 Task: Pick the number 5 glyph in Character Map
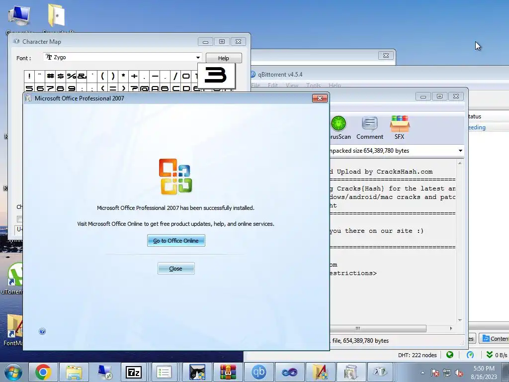[x=29, y=88]
